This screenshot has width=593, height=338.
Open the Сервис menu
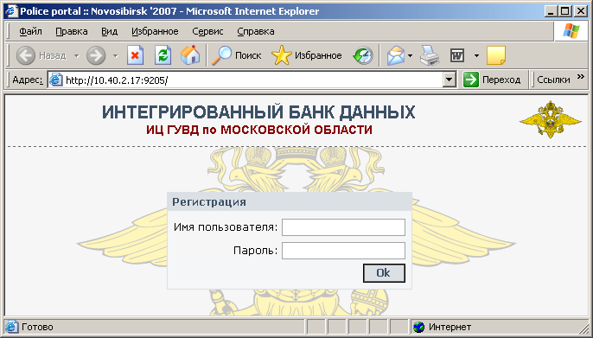pyautogui.click(x=207, y=31)
